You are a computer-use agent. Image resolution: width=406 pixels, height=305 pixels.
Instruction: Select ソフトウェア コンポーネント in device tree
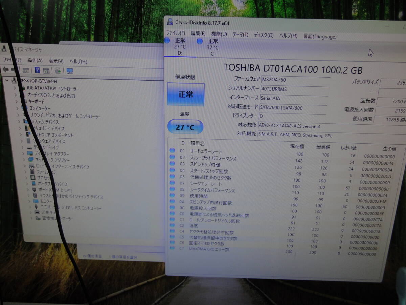pyautogui.click(x=53, y=135)
